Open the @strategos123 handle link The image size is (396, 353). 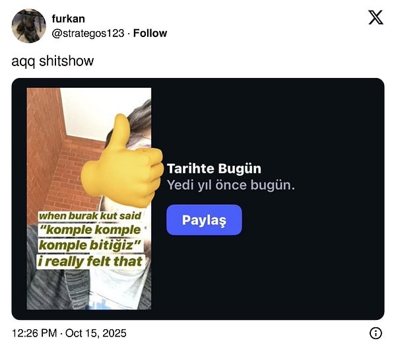(x=88, y=33)
